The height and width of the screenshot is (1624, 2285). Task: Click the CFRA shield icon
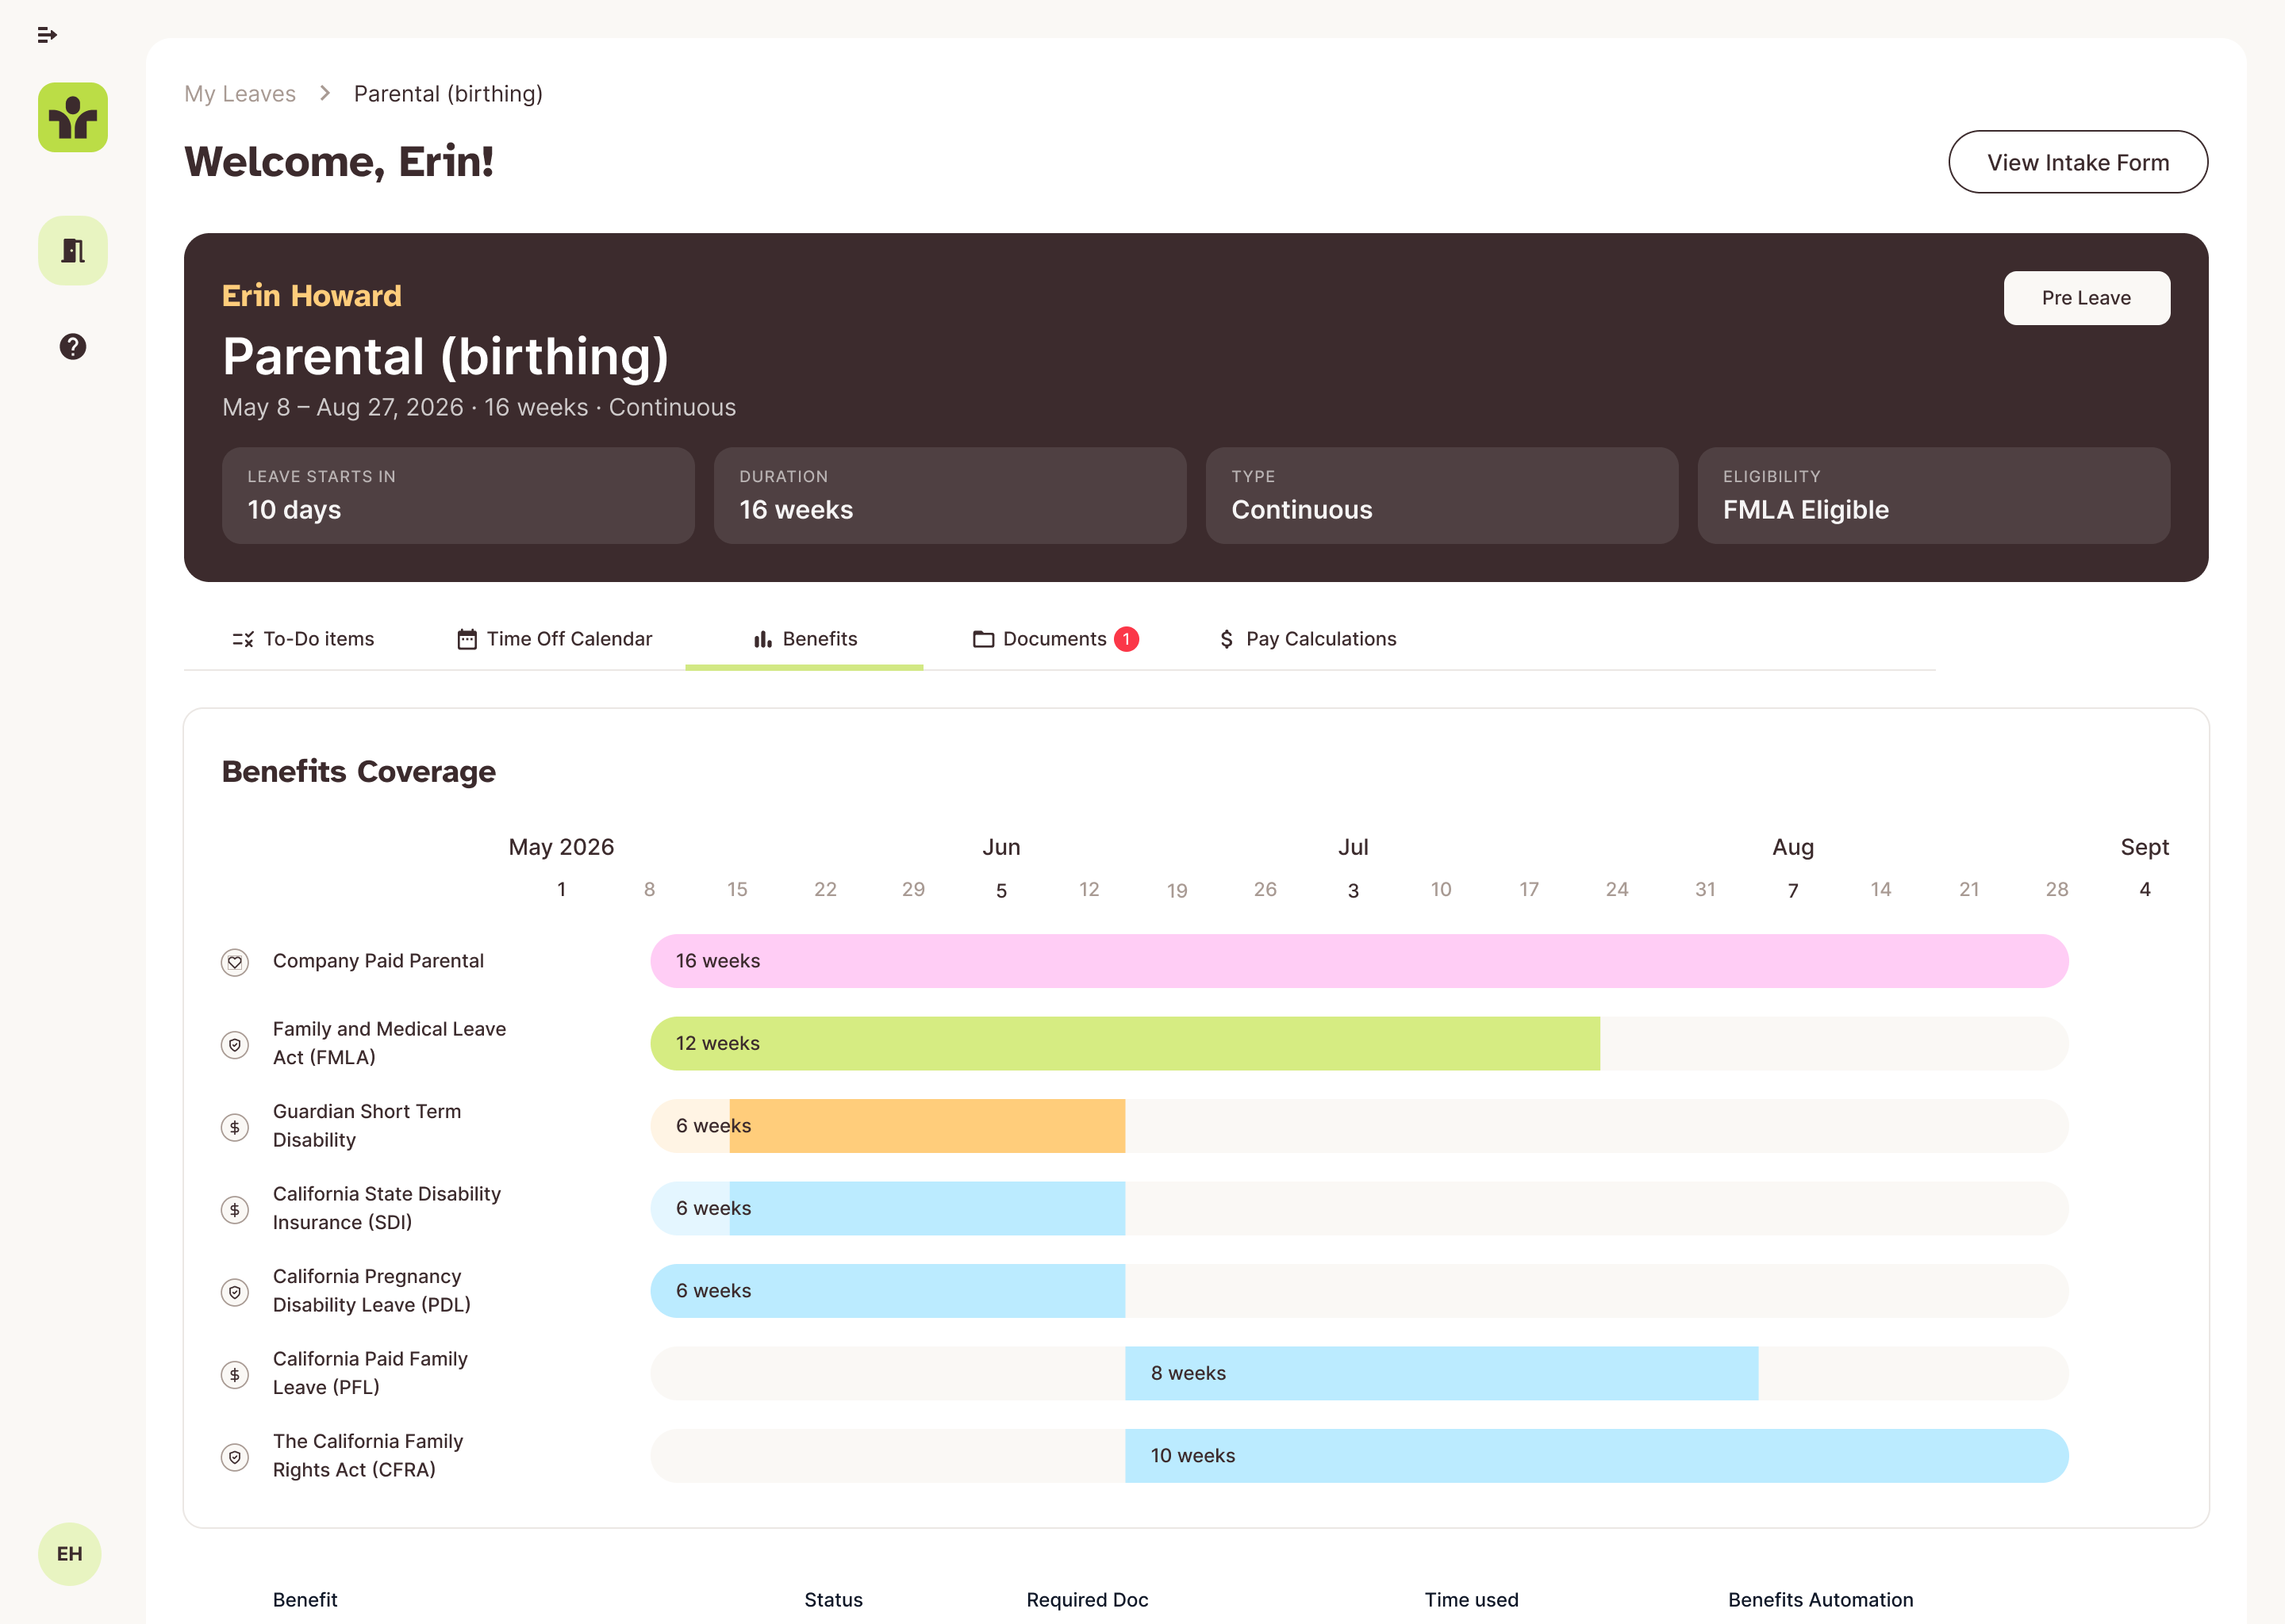click(235, 1457)
